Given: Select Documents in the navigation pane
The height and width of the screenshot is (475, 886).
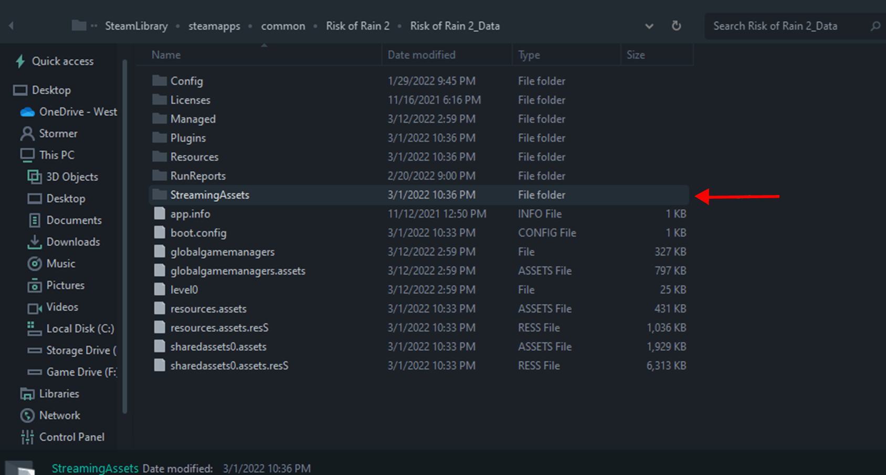Looking at the screenshot, I should 74,220.
